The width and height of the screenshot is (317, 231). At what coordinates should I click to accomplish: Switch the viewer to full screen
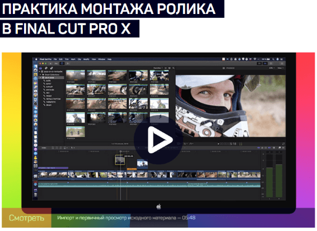click(x=283, y=144)
